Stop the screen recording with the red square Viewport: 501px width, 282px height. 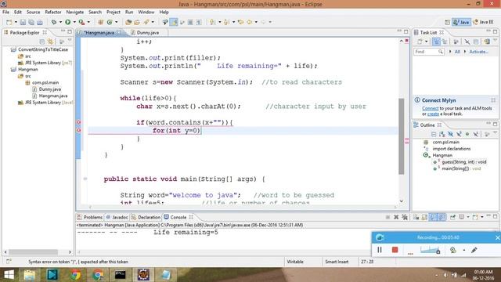coord(395,250)
